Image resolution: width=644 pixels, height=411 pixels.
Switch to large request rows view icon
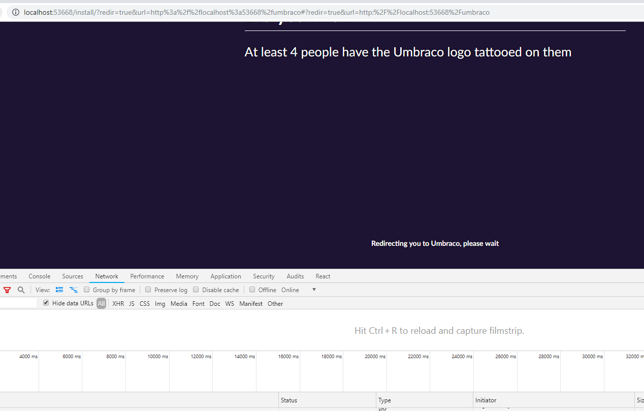[x=59, y=290]
